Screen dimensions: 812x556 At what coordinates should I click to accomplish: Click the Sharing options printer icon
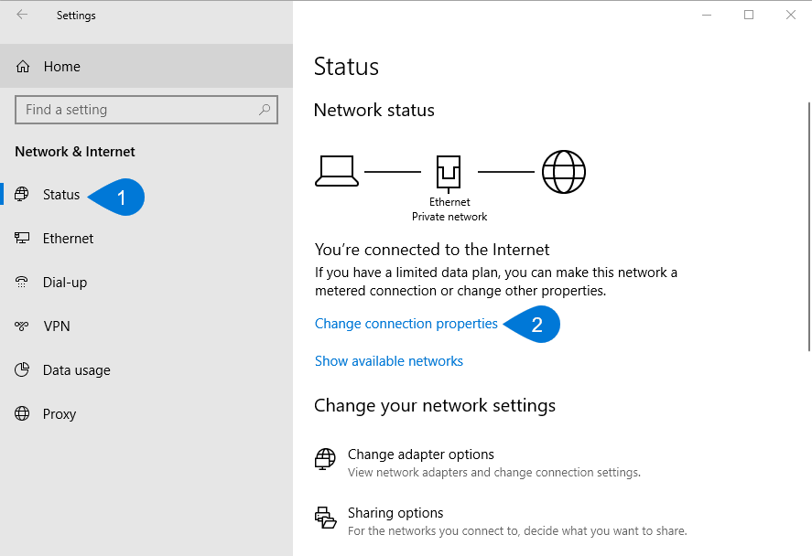pos(326,518)
